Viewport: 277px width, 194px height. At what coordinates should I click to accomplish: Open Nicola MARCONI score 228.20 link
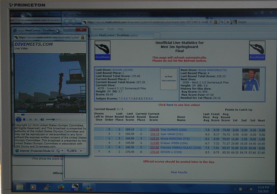[155, 139]
